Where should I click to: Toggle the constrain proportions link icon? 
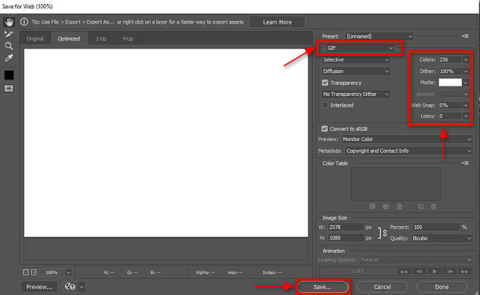[x=385, y=233]
